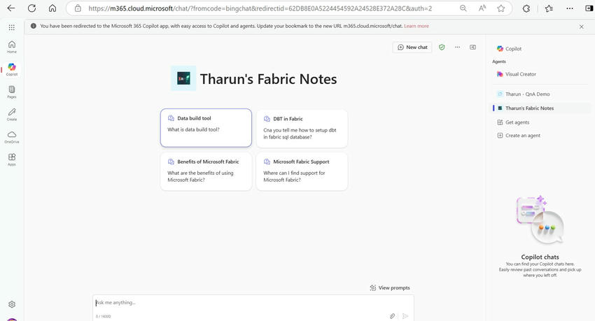Screen dimensions: 595x321
Task: Open Create from left rail
Action: [12, 115]
